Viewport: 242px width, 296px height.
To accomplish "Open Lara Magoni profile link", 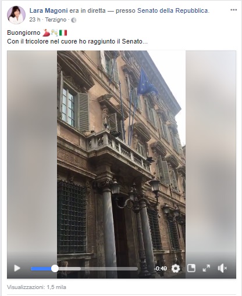I will click(48, 10).
